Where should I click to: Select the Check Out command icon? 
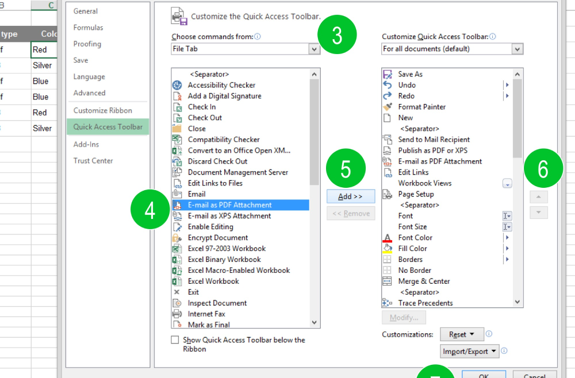177,118
